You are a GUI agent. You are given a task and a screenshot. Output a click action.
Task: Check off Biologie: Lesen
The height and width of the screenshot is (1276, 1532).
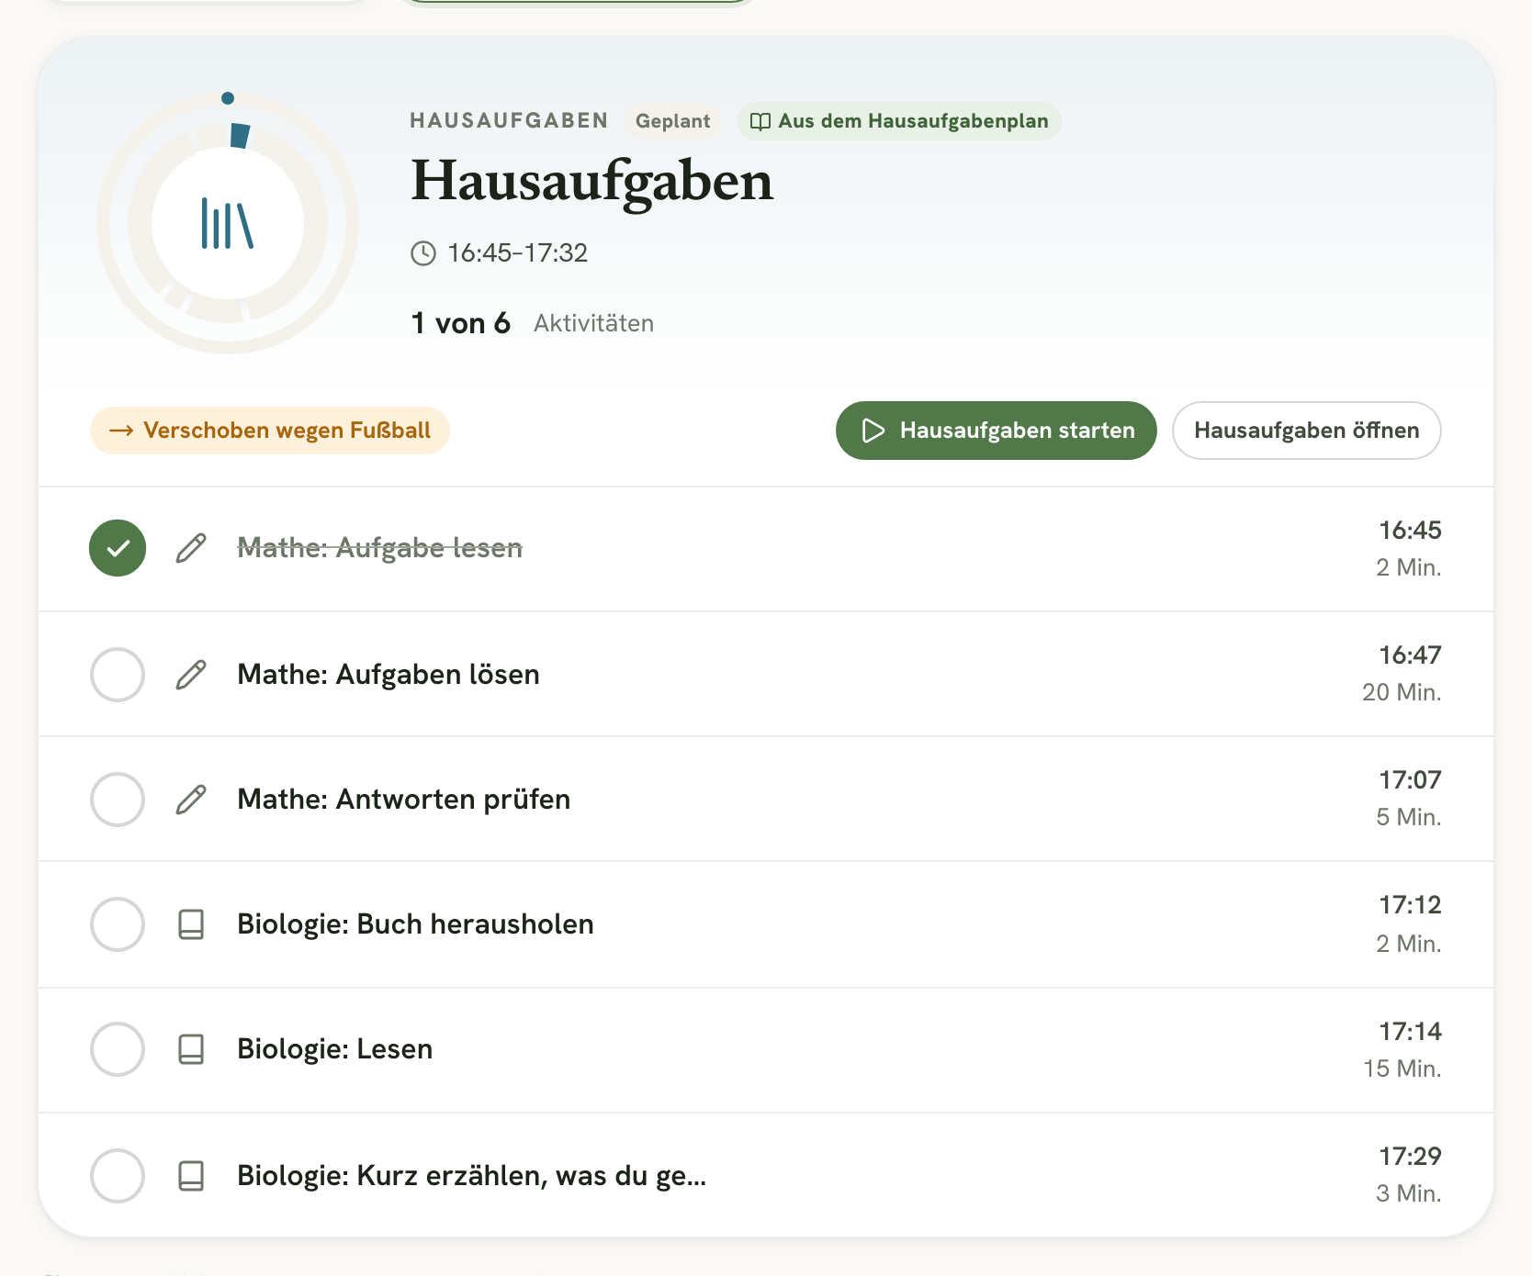click(118, 1049)
